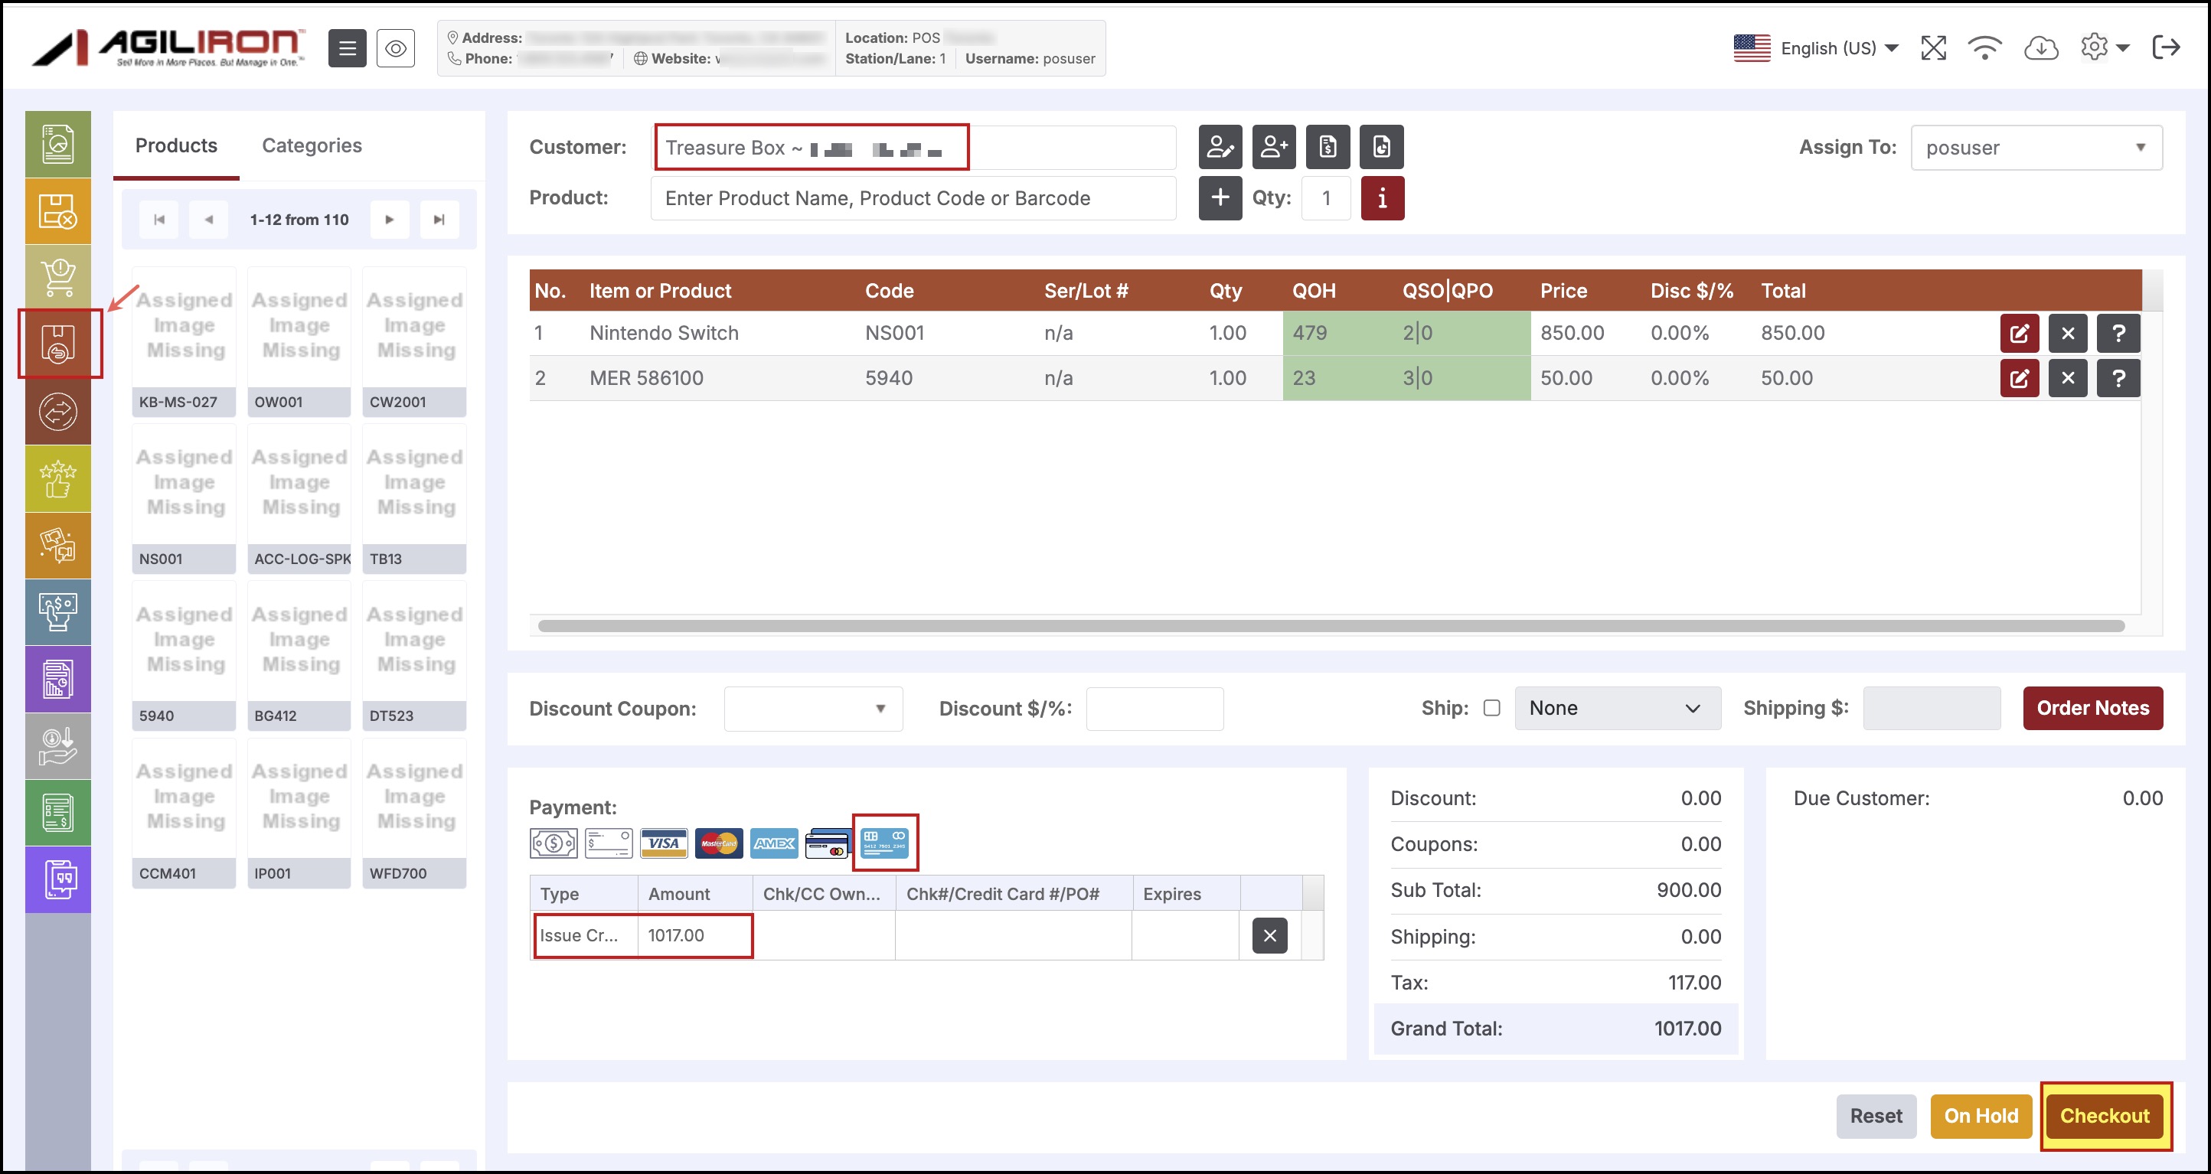
Task: Open the report document sidebar icon
Action: (57, 144)
